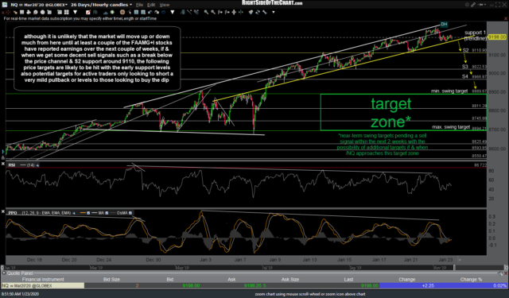509x298 pixels.
Task: Click the RSI indicator label
Action: (x=12, y=165)
